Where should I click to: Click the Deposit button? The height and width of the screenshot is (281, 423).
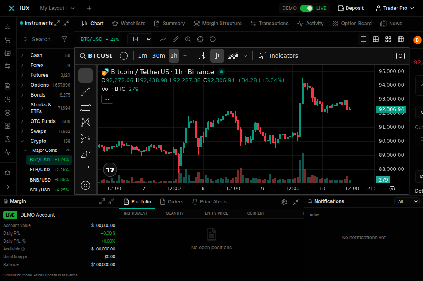tap(350, 7)
